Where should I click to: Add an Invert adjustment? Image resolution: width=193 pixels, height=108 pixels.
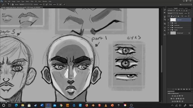tap(172, 101)
